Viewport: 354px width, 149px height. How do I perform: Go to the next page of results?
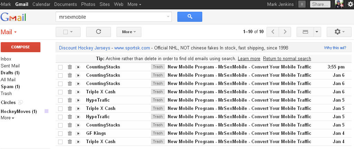click(285, 32)
